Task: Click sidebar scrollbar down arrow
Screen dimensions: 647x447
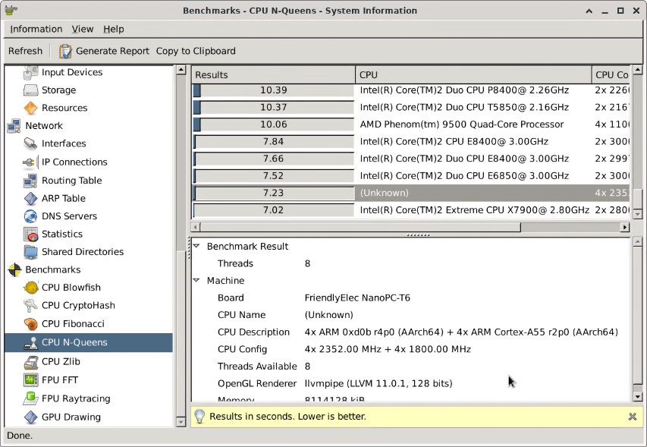Action: 181,422
